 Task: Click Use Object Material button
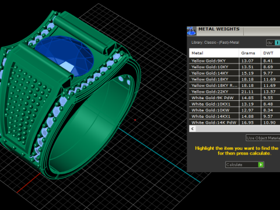[x=262, y=138]
